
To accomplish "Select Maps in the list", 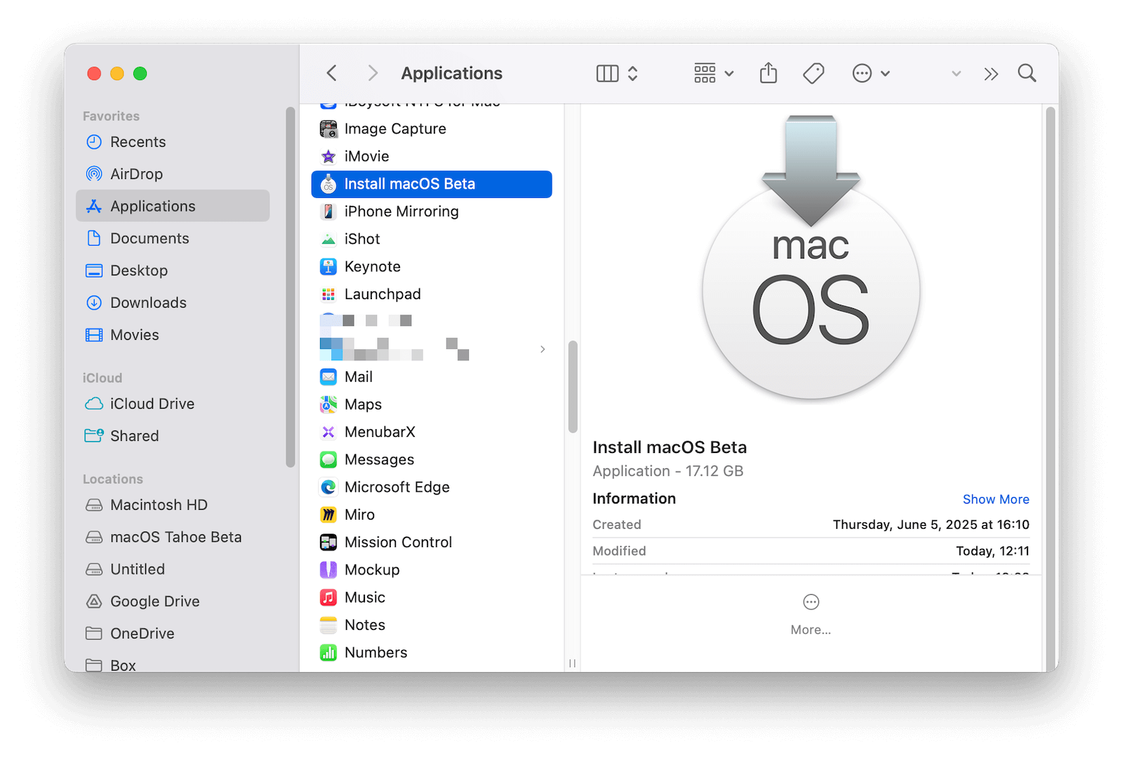I will tap(432, 404).
